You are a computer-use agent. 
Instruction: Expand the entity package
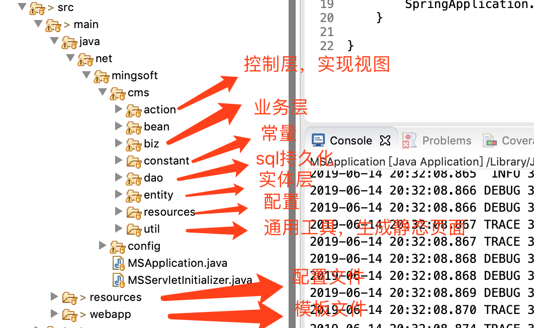(x=118, y=195)
